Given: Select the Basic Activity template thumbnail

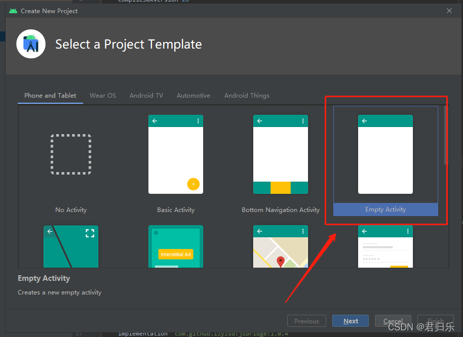Looking at the screenshot, I should tap(176, 154).
